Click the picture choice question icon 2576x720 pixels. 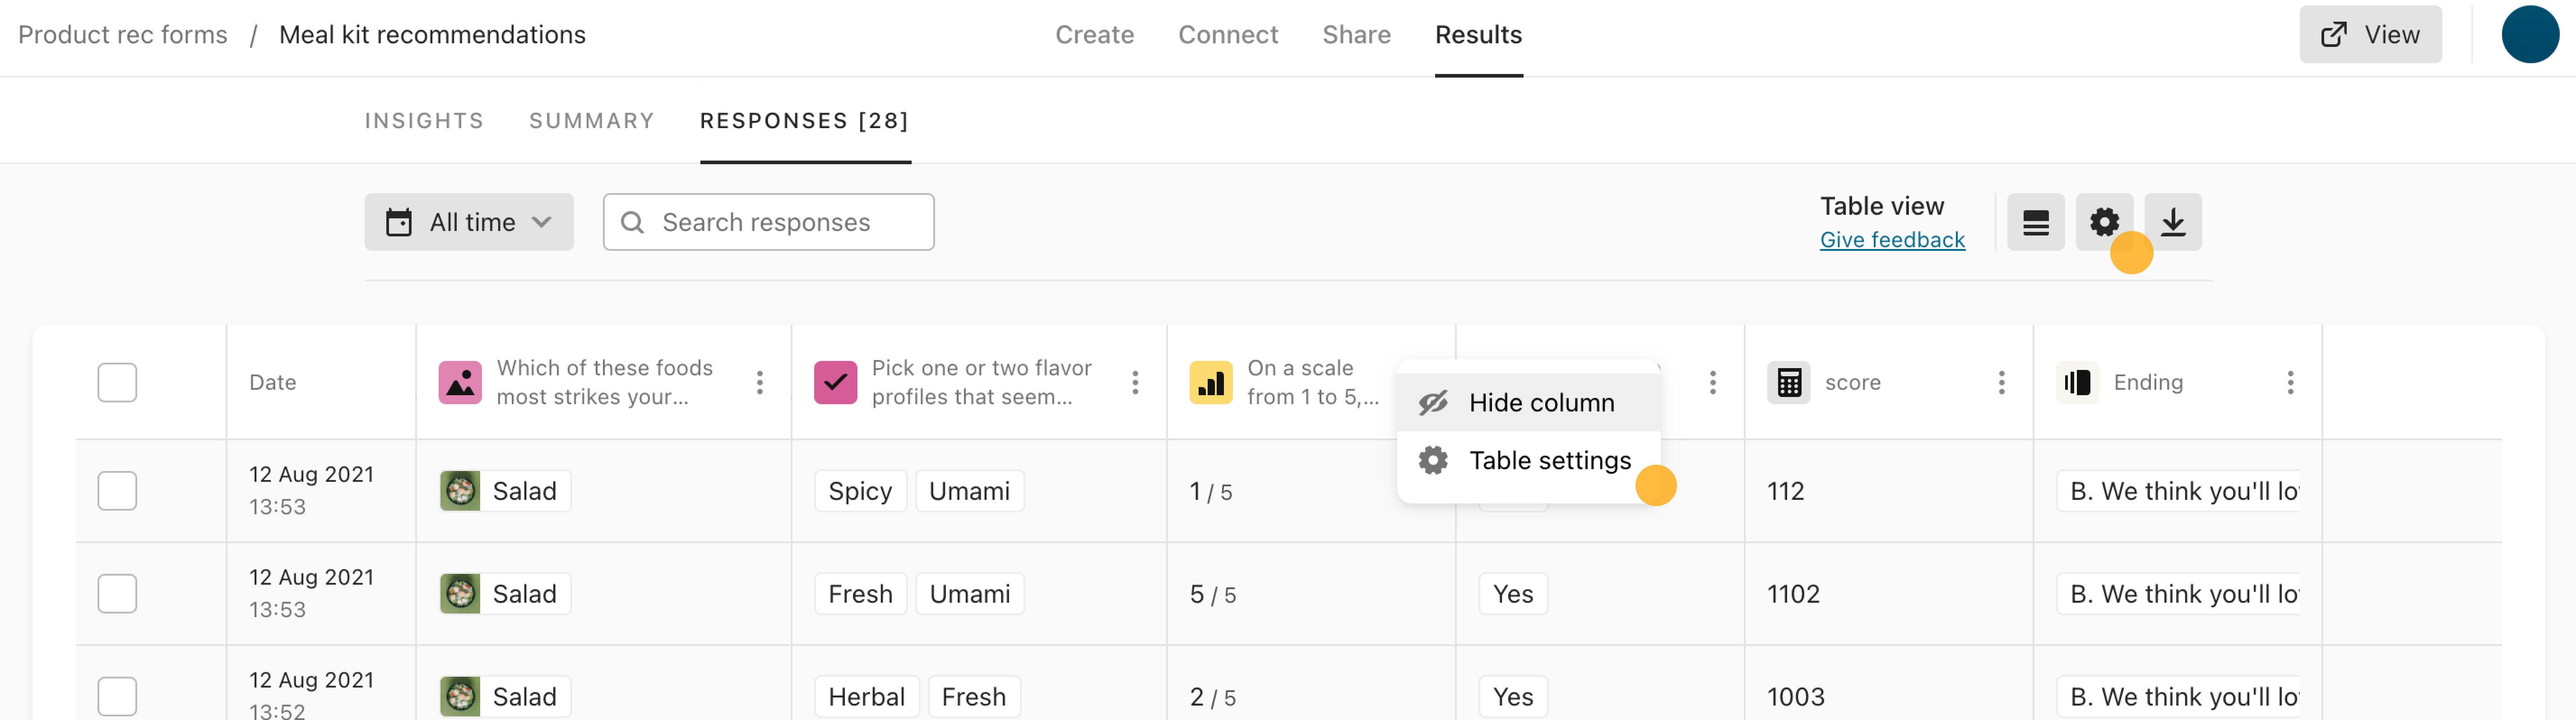[x=460, y=383]
